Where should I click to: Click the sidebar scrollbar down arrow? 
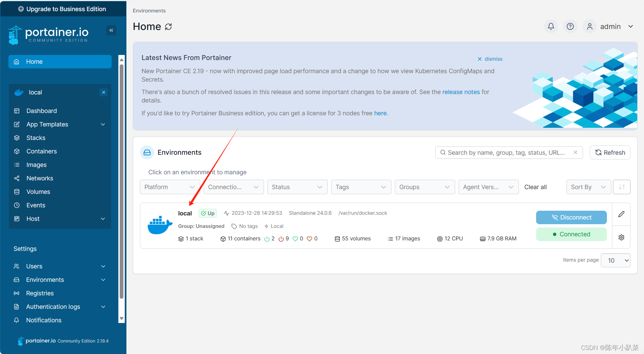[x=122, y=319]
